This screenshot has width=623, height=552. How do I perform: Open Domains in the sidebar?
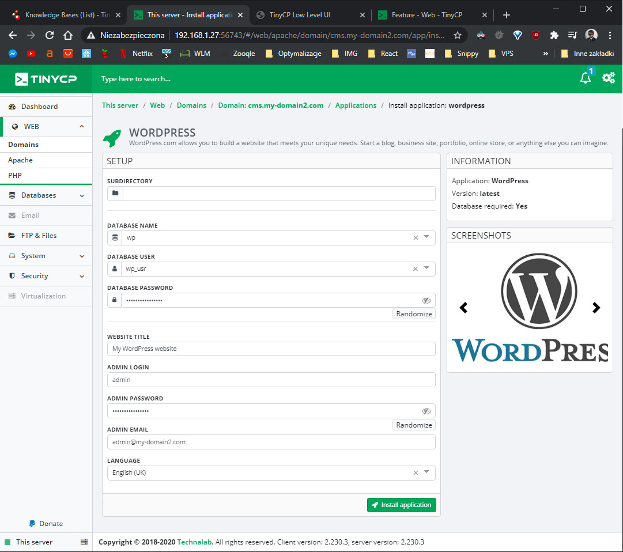[46, 145]
